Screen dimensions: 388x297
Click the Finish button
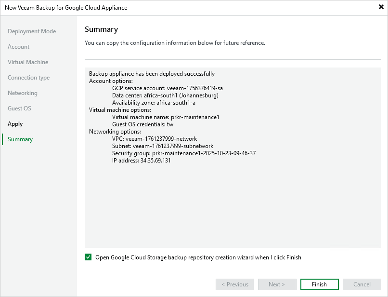click(x=319, y=284)
